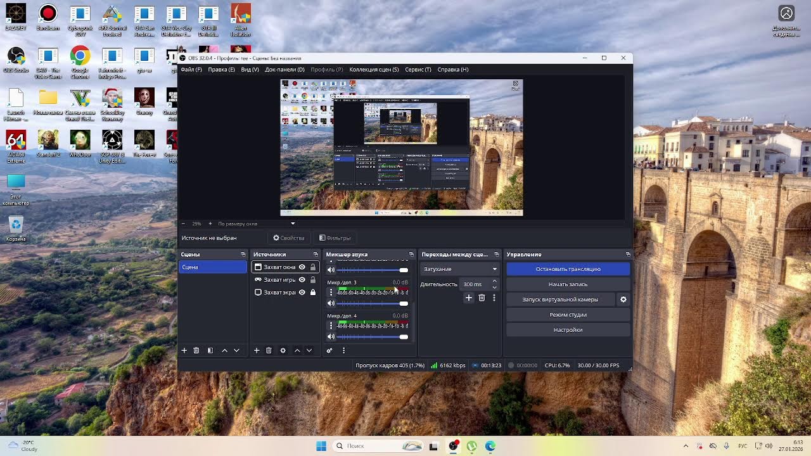Add a new source with plus icon
811x456 pixels.
pos(257,350)
